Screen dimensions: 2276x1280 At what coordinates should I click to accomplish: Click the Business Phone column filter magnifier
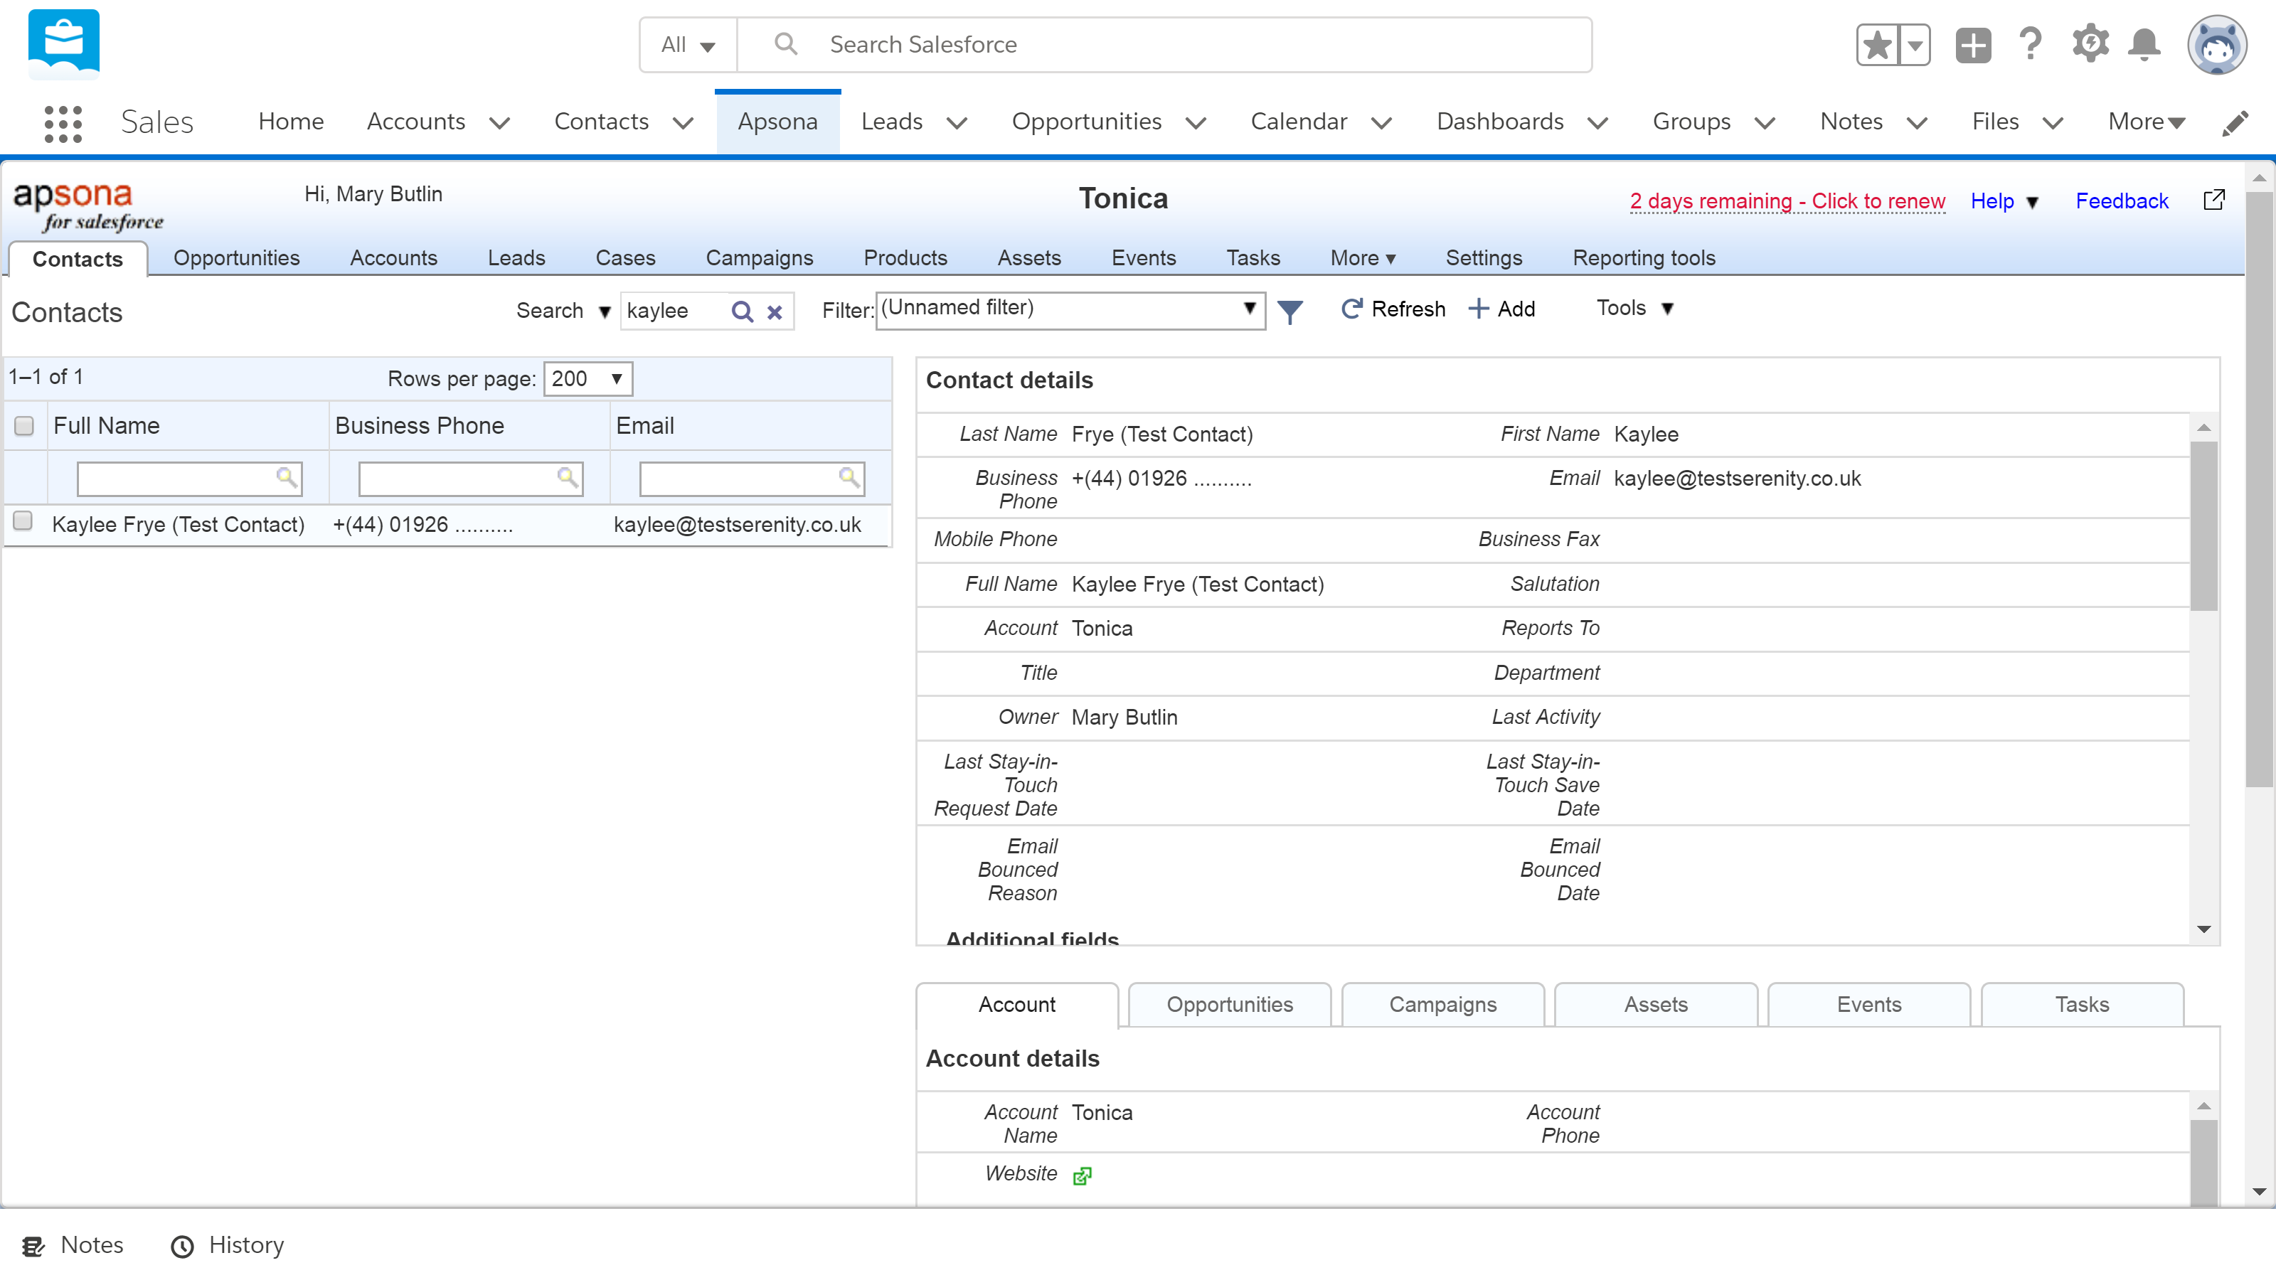[x=568, y=477]
